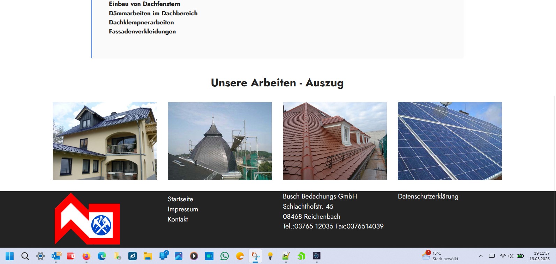Open the Datenschutzerklärung link
The width and height of the screenshot is (556, 264).
pyautogui.click(x=428, y=196)
